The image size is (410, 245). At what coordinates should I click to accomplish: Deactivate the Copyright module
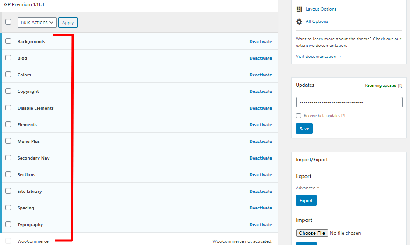pos(261,91)
